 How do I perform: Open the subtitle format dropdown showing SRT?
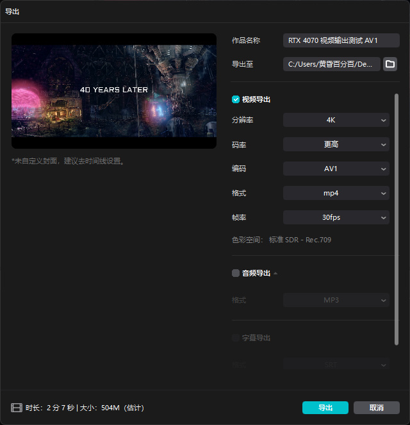(x=336, y=365)
